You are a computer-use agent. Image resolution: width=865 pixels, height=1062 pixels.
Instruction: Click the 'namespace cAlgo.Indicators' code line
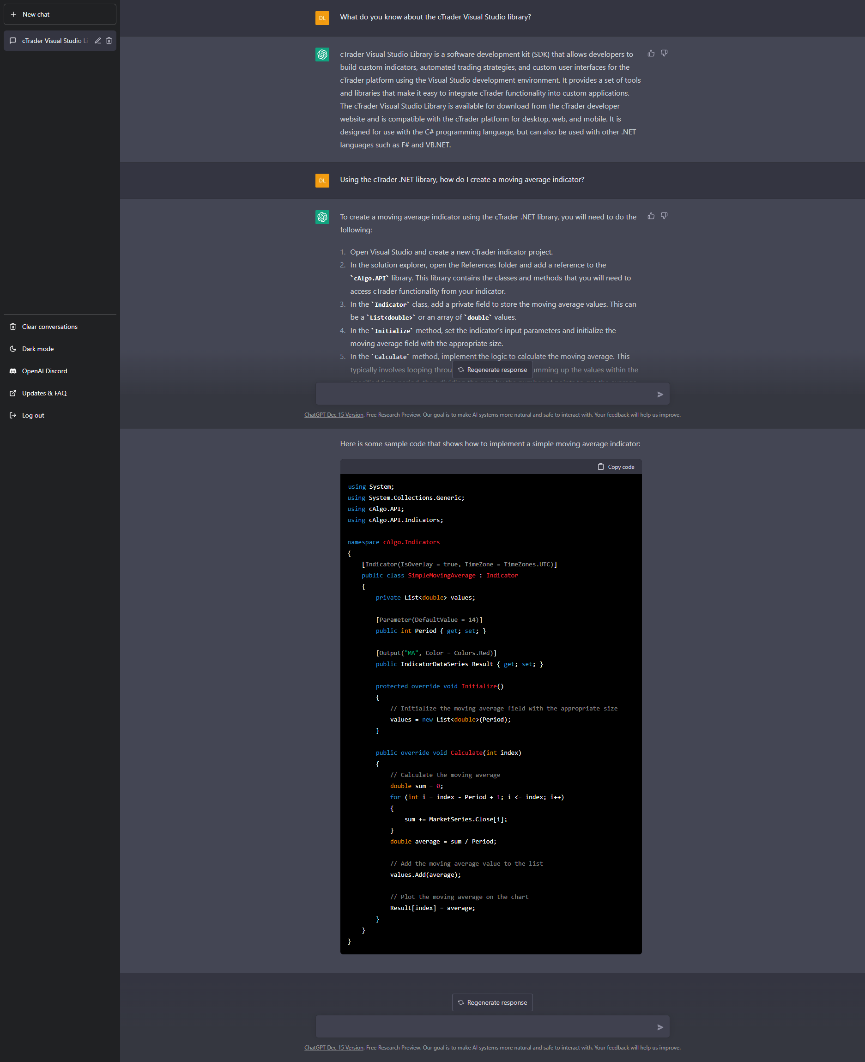[x=393, y=542]
